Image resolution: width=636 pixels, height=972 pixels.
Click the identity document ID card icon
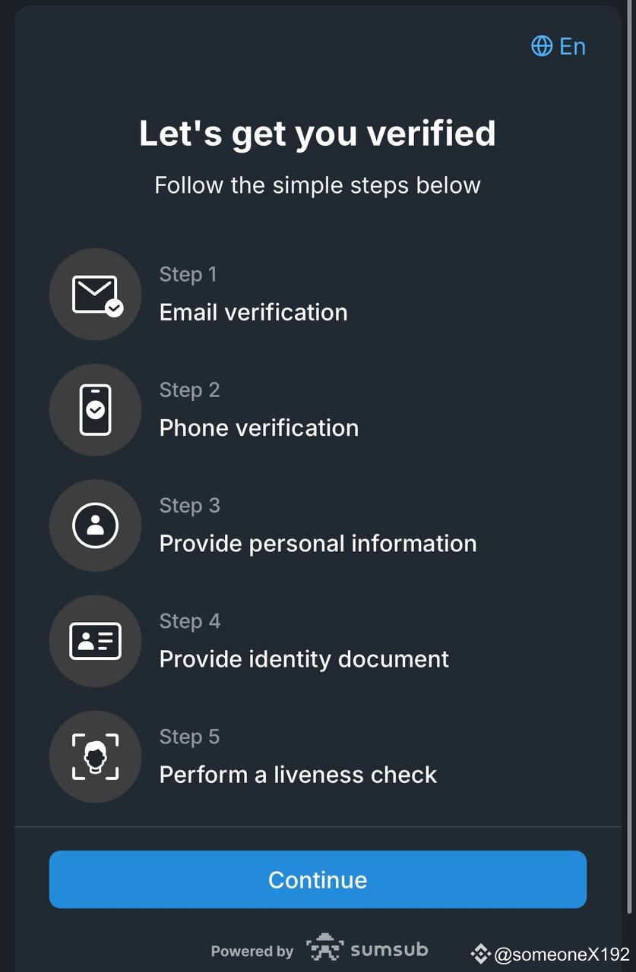click(x=95, y=640)
